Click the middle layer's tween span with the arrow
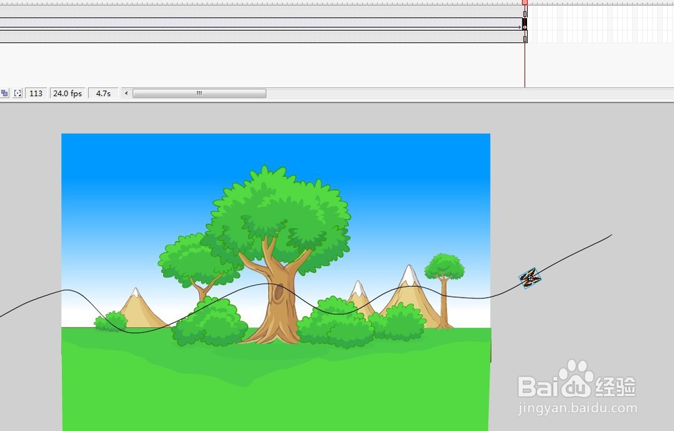 261,24
